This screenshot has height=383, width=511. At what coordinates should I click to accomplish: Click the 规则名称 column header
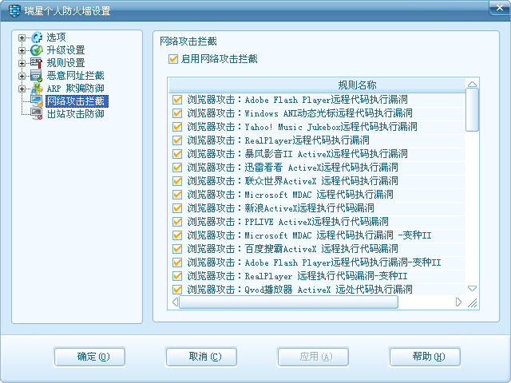317,85
